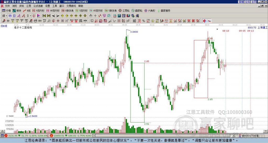Jump to first bar icon
Screen dimensions: 268x143
coord(44,16)
